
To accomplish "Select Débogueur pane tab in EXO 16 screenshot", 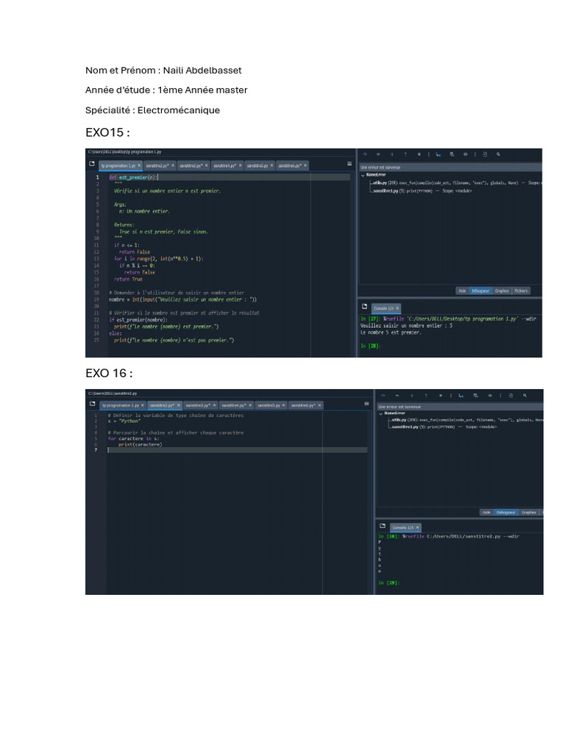I will [x=505, y=513].
